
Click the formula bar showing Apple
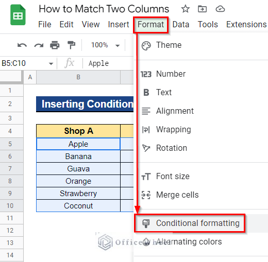pos(110,64)
